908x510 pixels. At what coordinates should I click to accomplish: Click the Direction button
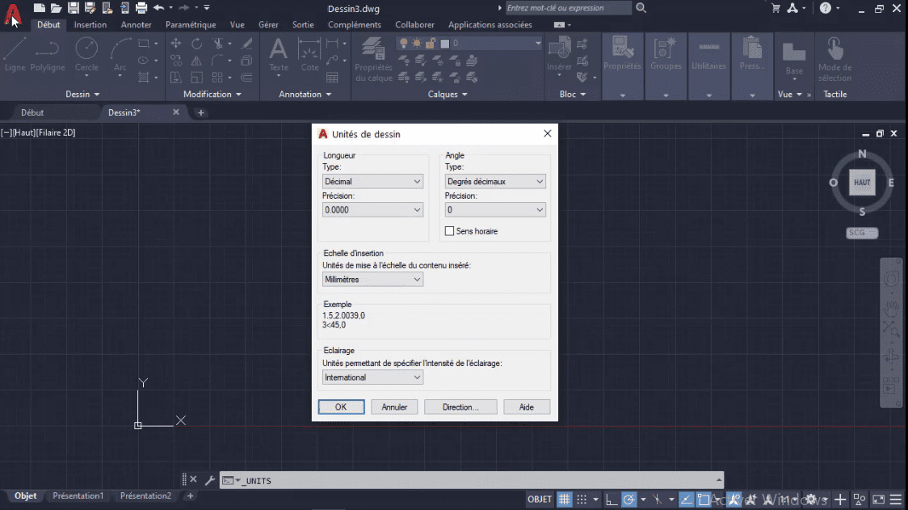pos(460,407)
